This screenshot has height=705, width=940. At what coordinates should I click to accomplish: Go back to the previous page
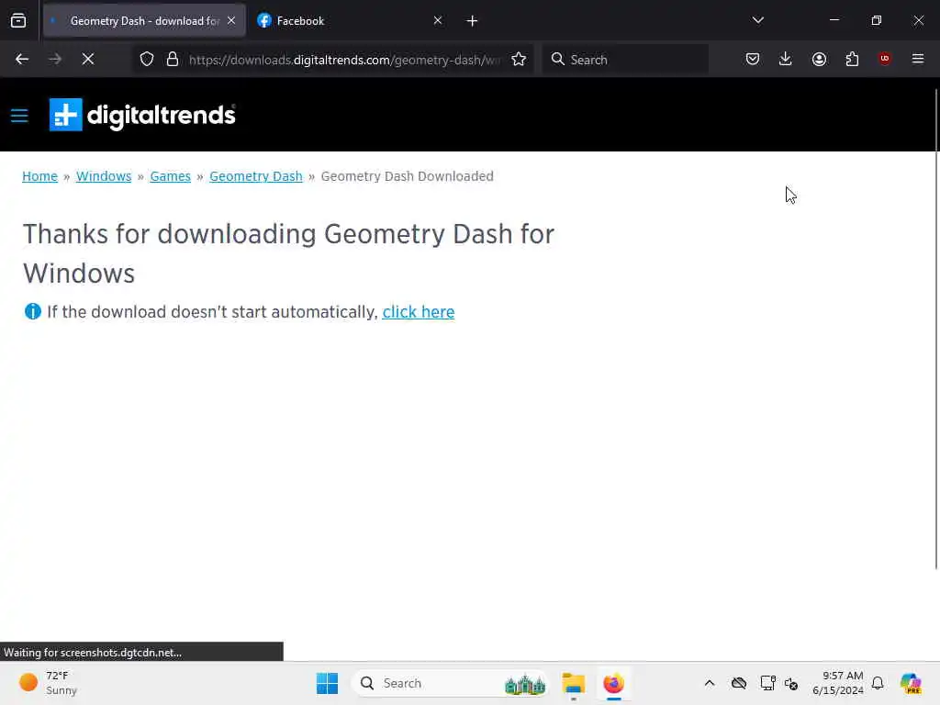tap(22, 60)
